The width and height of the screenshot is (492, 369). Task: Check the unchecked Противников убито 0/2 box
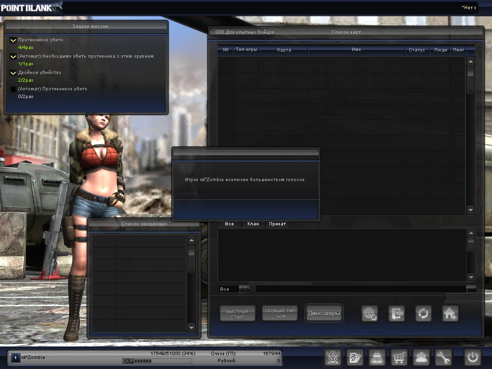[x=13, y=89]
